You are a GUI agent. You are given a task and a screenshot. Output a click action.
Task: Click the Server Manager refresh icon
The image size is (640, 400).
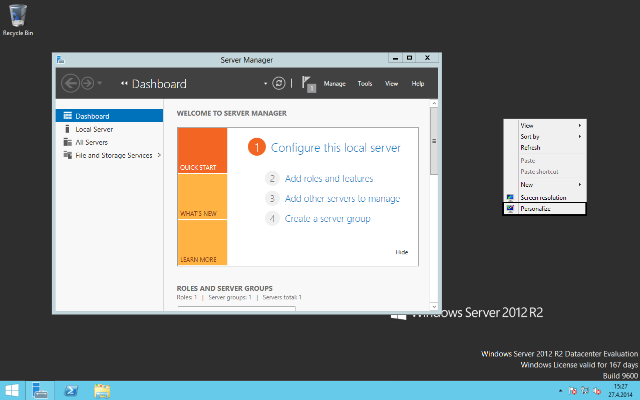click(278, 84)
